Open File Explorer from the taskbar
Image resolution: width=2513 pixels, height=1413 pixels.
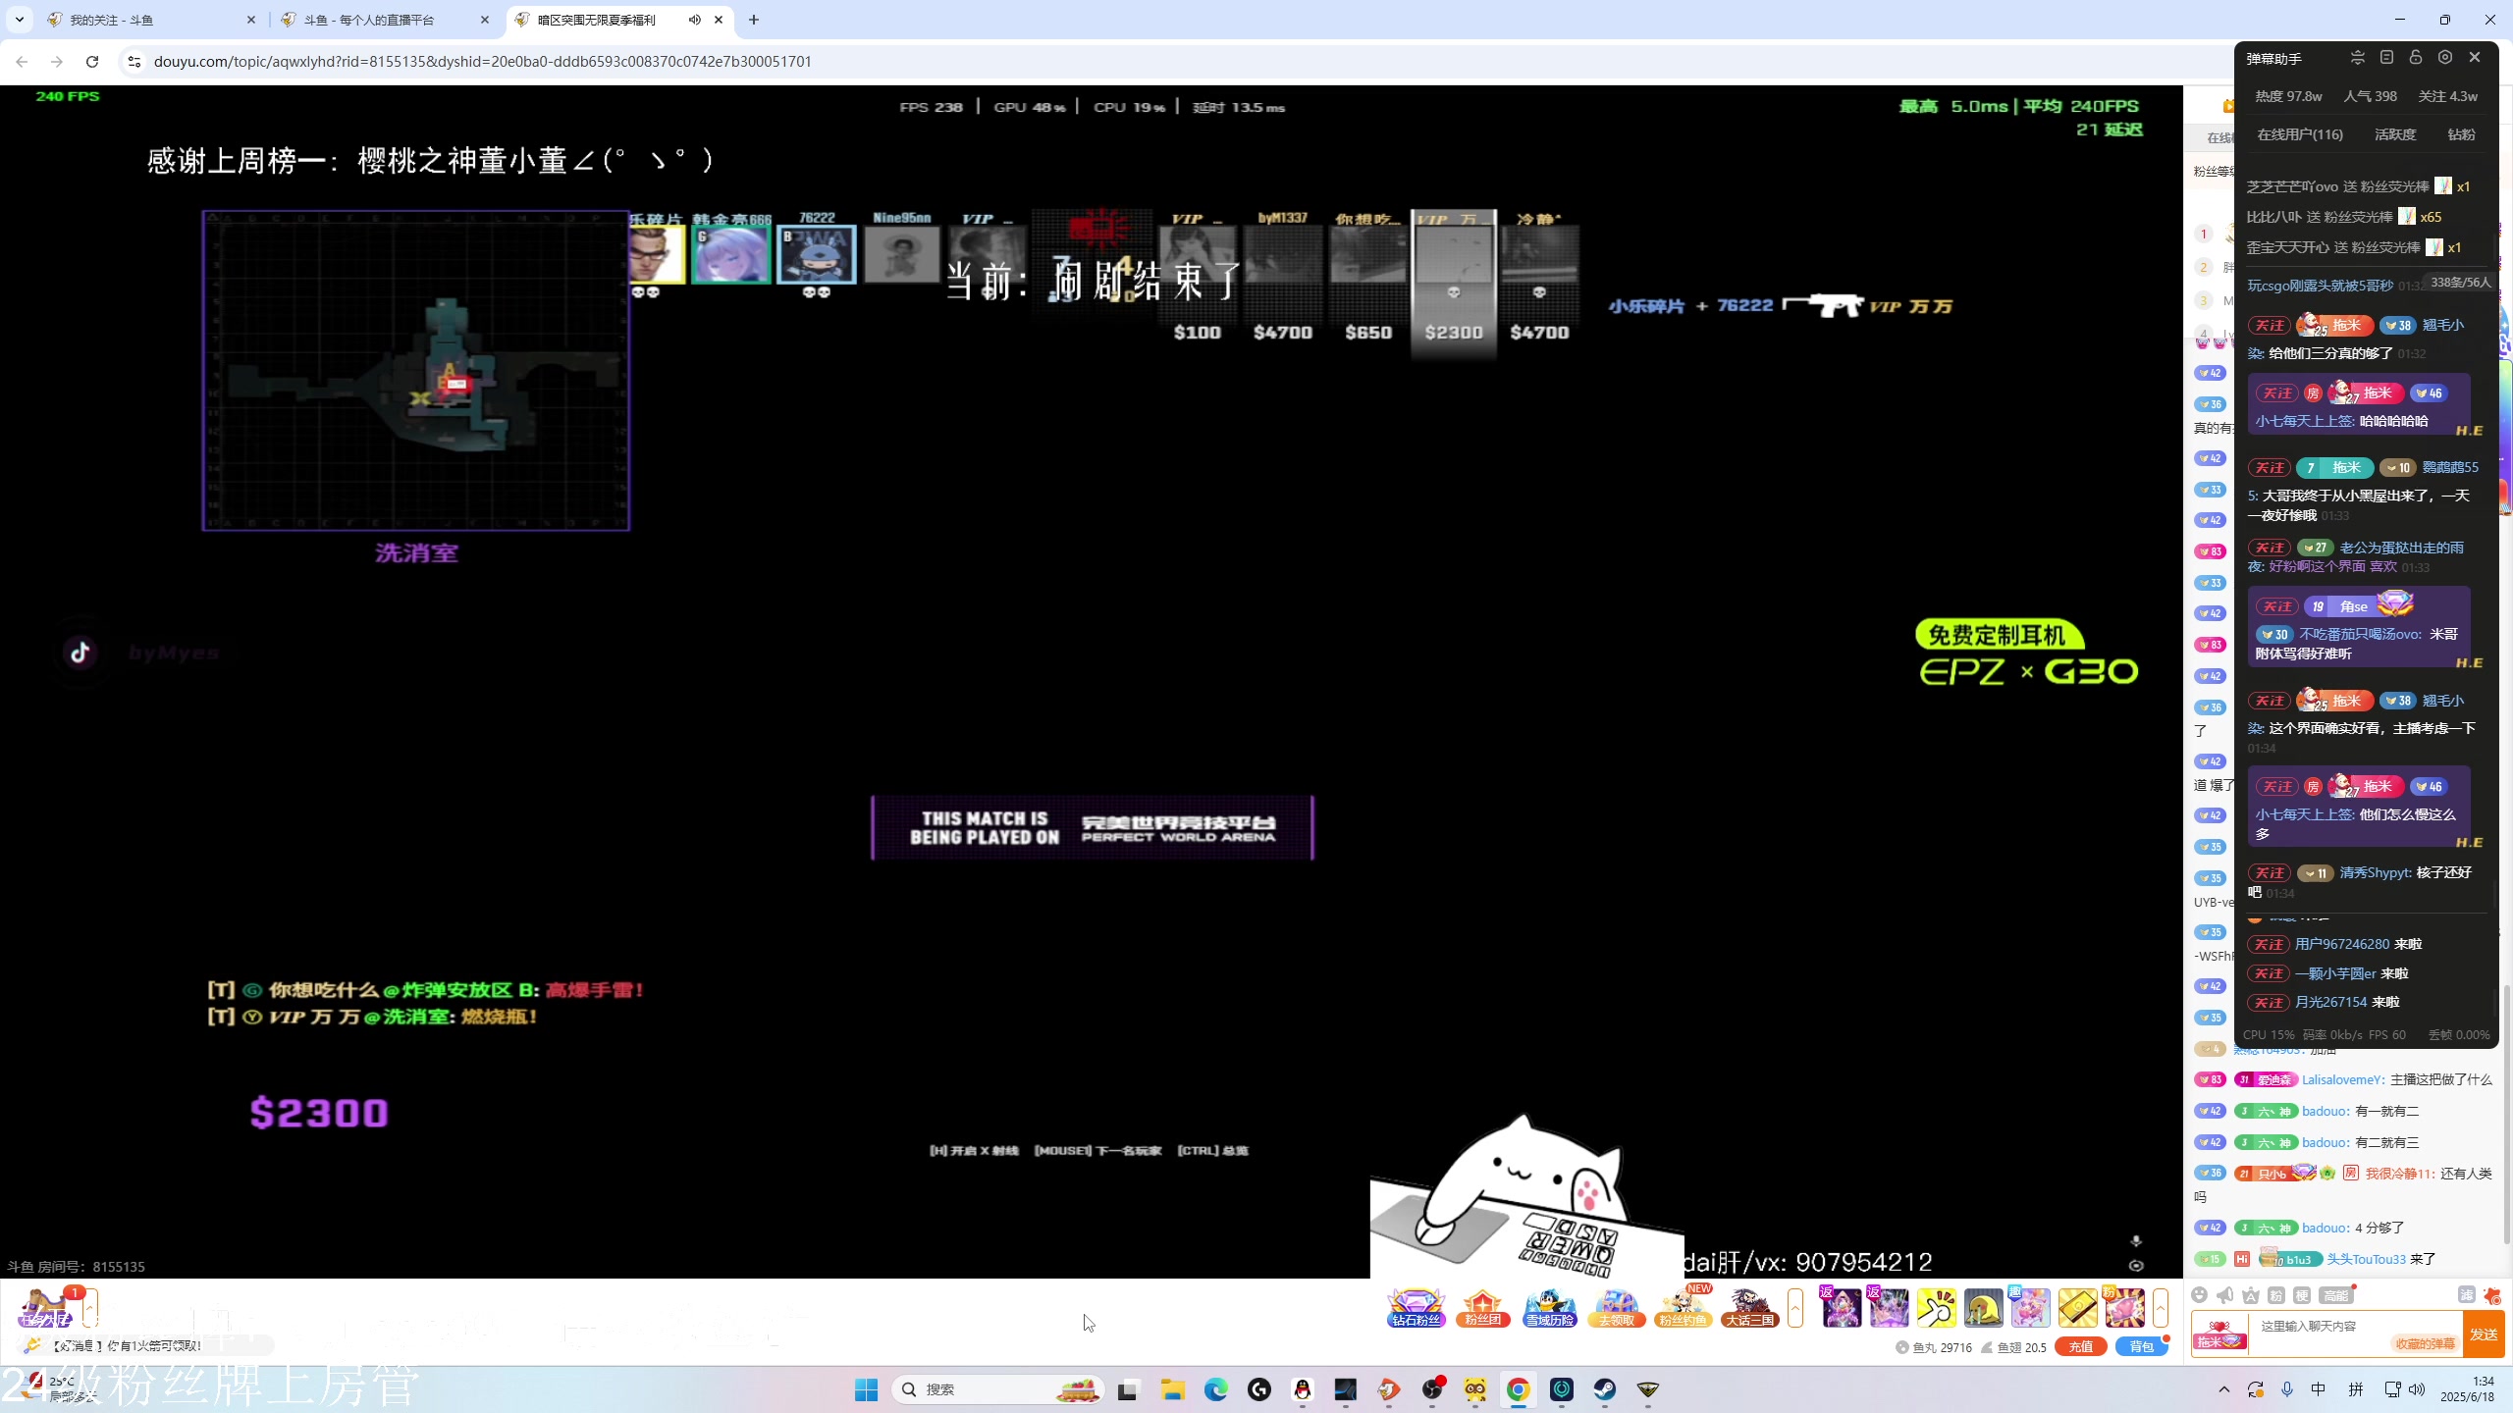(1172, 1389)
